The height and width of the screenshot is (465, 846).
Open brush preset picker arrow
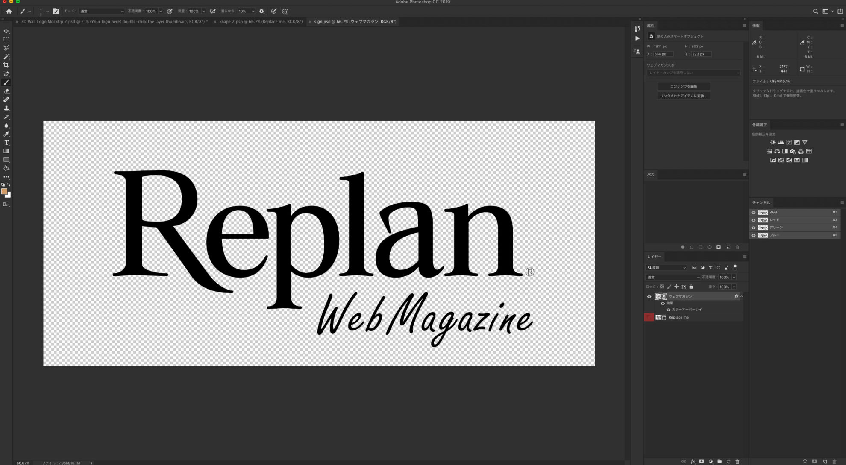(x=47, y=11)
